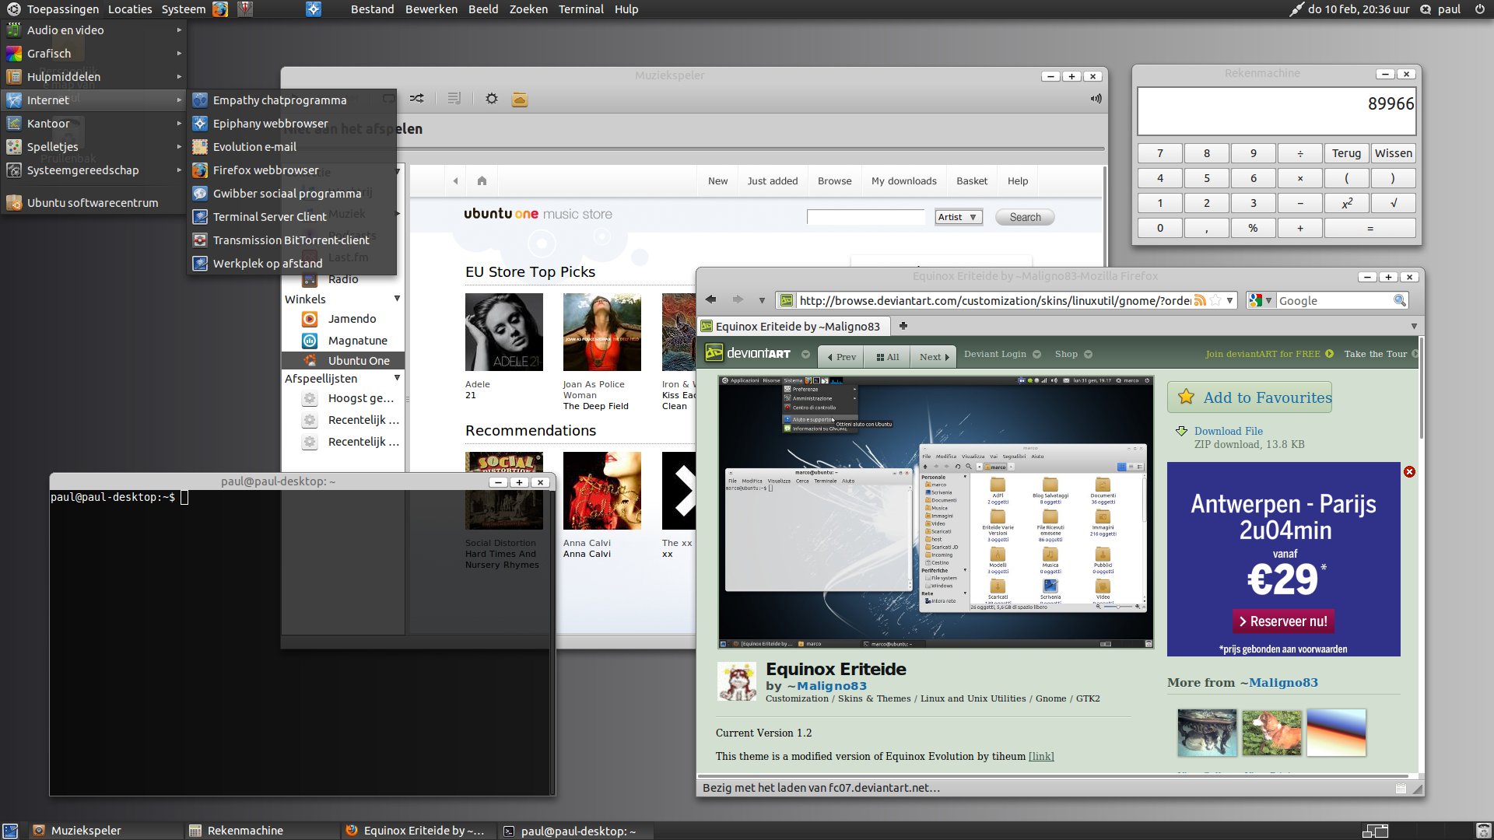Open the Artist search type dropdown
Viewport: 1494px width, 840px height.
[x=959, y=217]
